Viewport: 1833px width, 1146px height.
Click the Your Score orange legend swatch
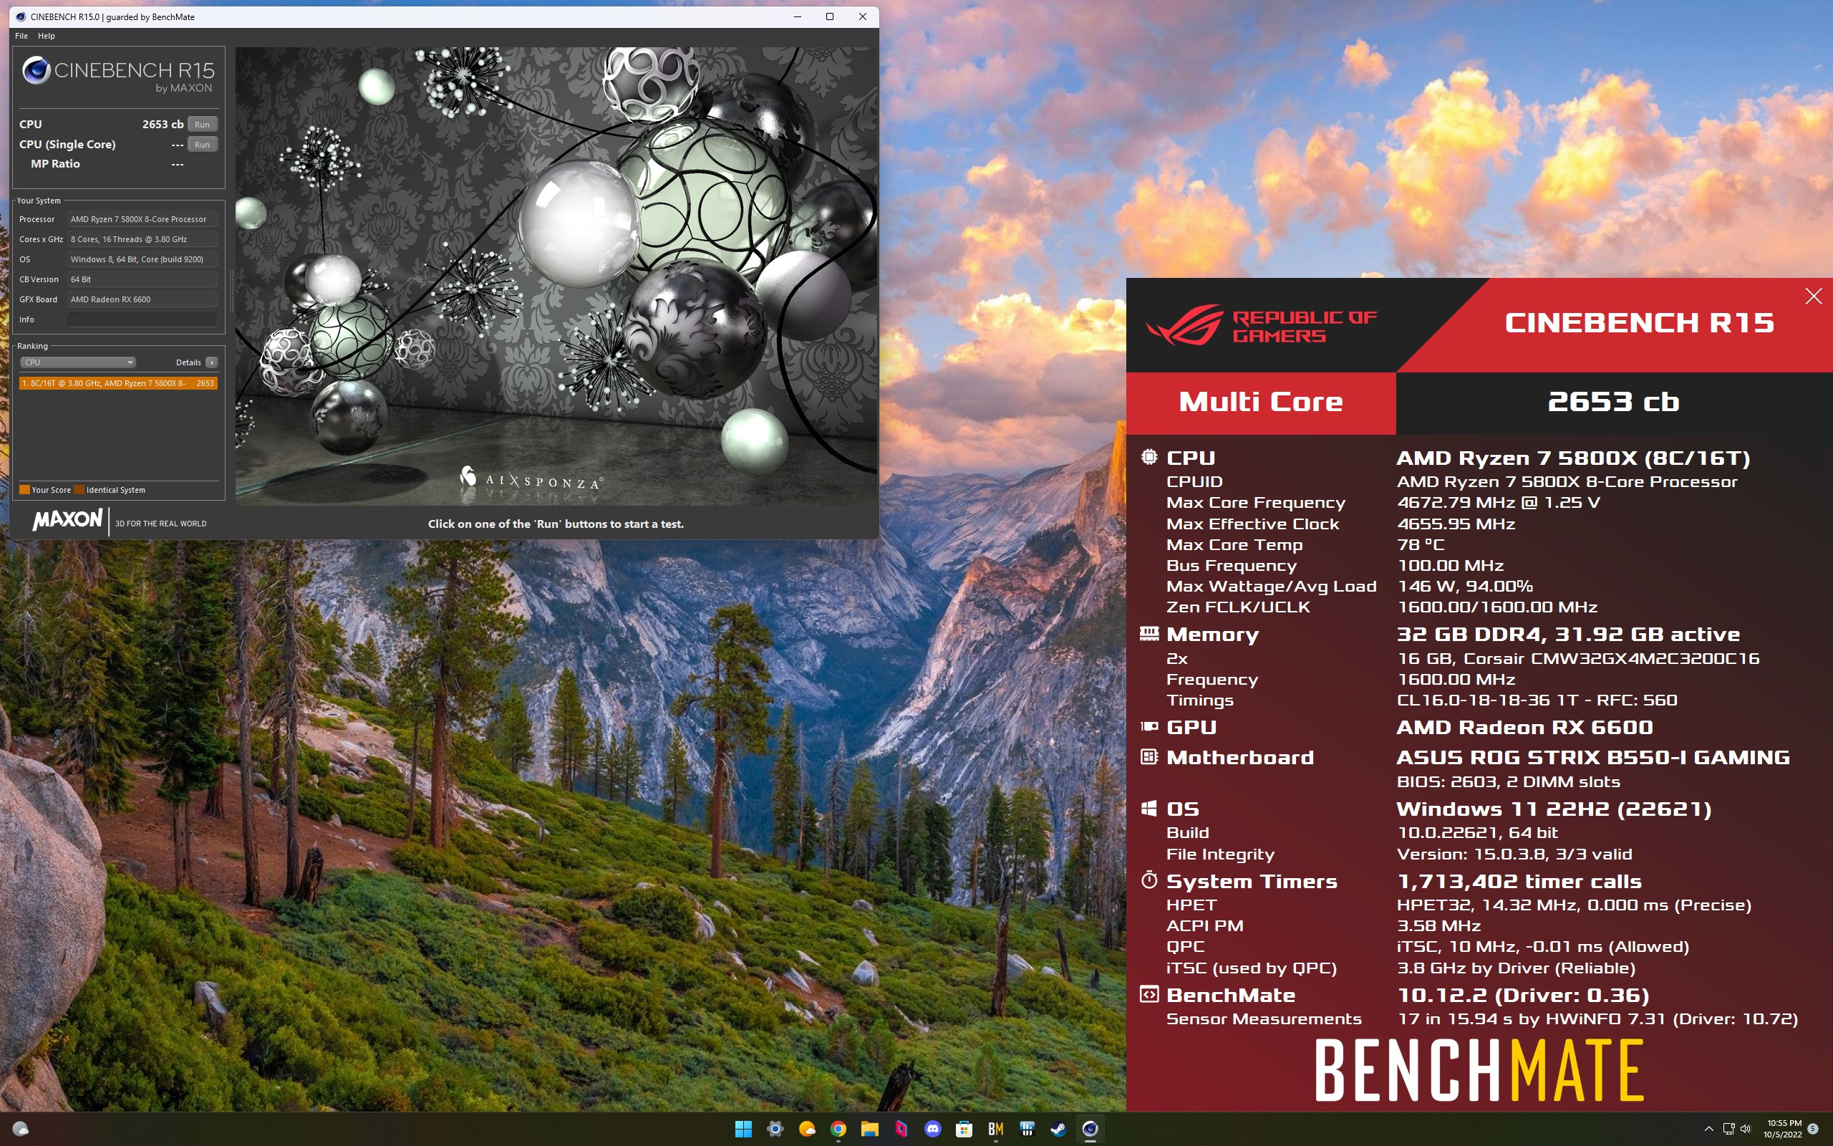point(24,490)
